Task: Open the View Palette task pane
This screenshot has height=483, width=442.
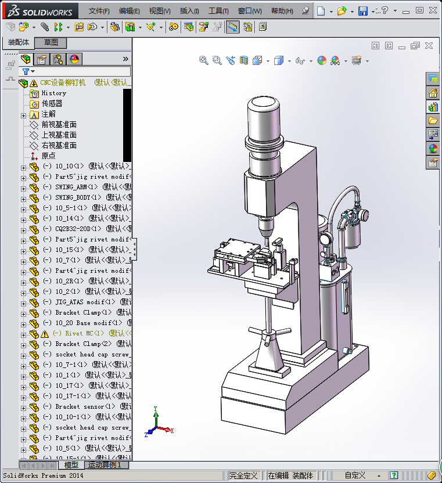Action: click(x=433, y=135)
